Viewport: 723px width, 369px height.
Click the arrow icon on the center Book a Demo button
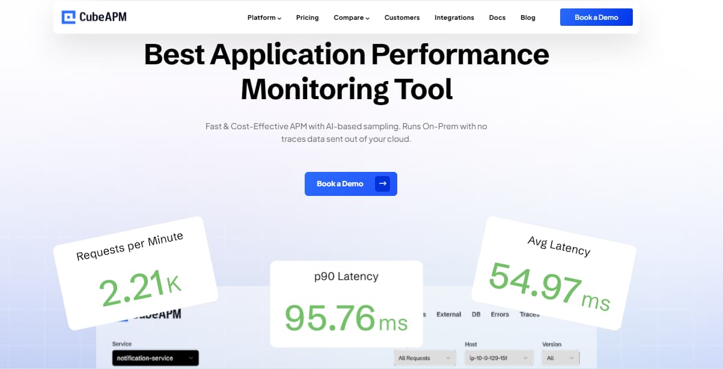[x=382, y=184]
